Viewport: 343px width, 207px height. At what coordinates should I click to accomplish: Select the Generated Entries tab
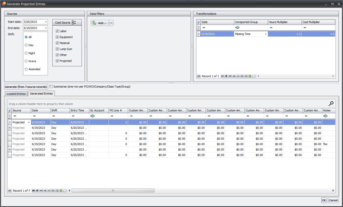point(41,94)
